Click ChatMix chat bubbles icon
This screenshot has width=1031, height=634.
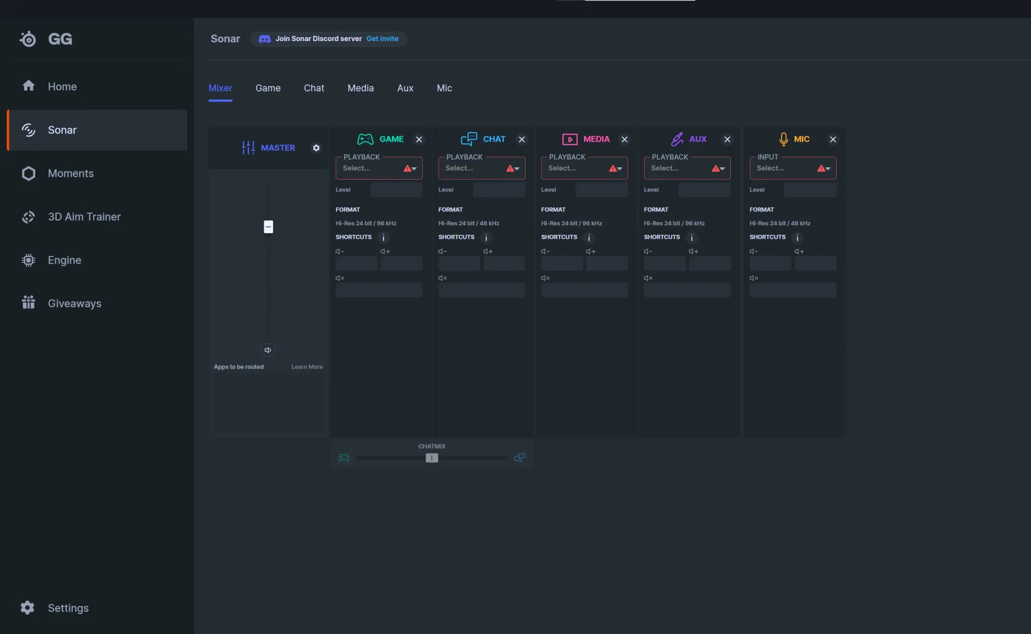pos(520,458)
